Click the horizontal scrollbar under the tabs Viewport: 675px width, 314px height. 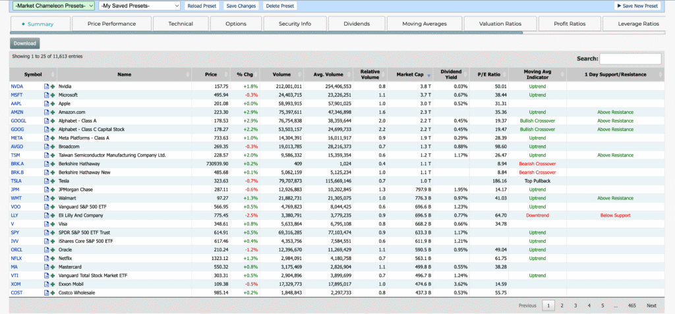(x=266, y=32)
